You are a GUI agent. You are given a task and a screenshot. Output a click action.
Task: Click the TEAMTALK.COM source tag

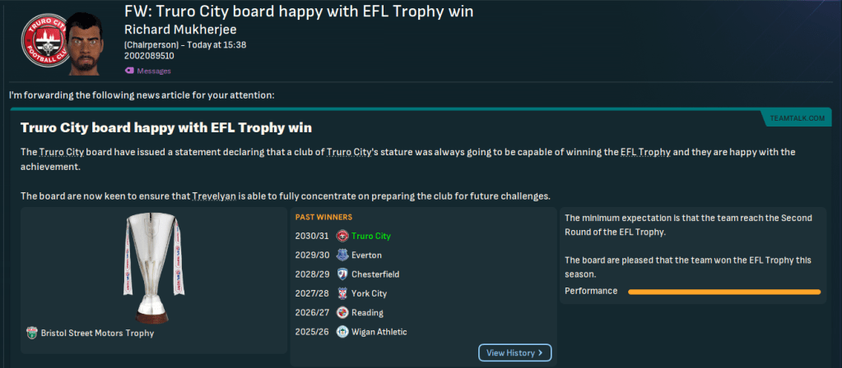tap(797, 119)
